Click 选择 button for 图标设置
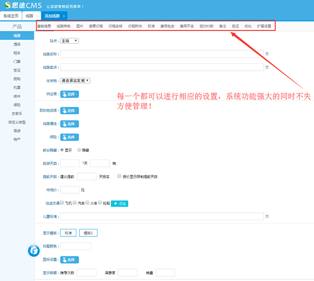 pyautogui.click(x=69, y=260)
